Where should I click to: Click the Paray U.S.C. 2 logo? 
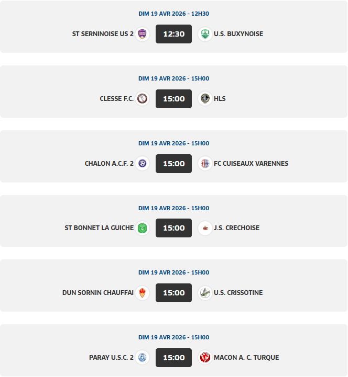pyautogui.click(x=142, y=358)
